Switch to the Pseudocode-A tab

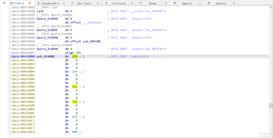51,3
